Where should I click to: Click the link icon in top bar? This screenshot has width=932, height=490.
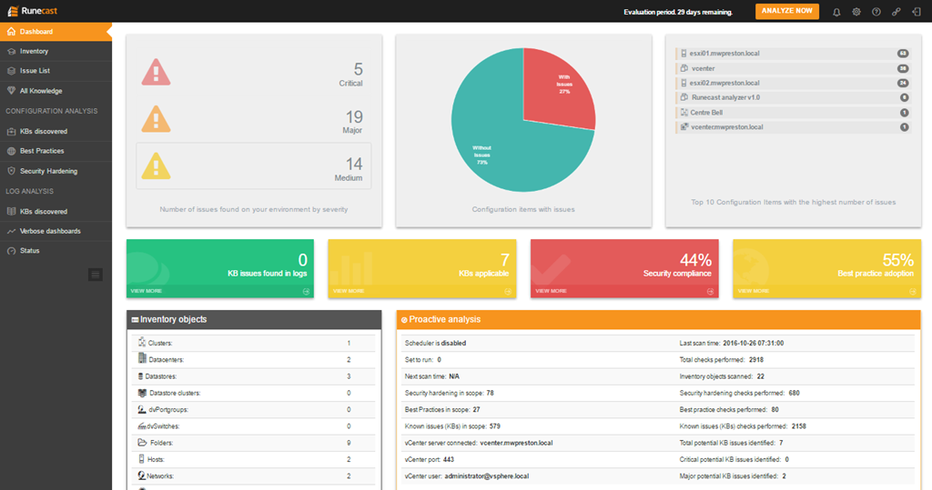pos(897,12)
